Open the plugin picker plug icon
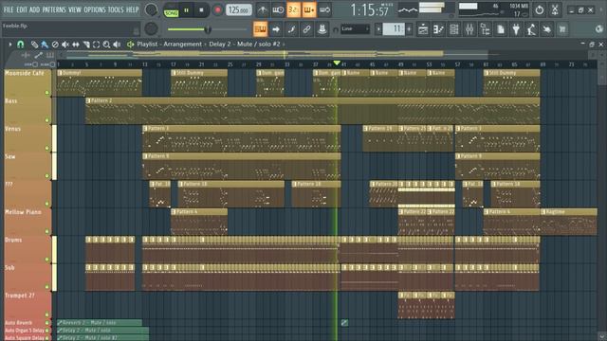The height and width of the screenshot is (341, 607). coord(516,29)
